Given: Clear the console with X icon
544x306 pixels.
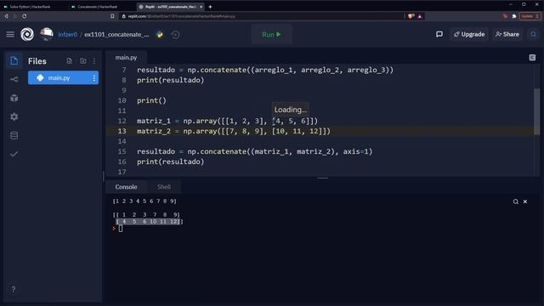Looking at the screenshot, I should point(525,201).
